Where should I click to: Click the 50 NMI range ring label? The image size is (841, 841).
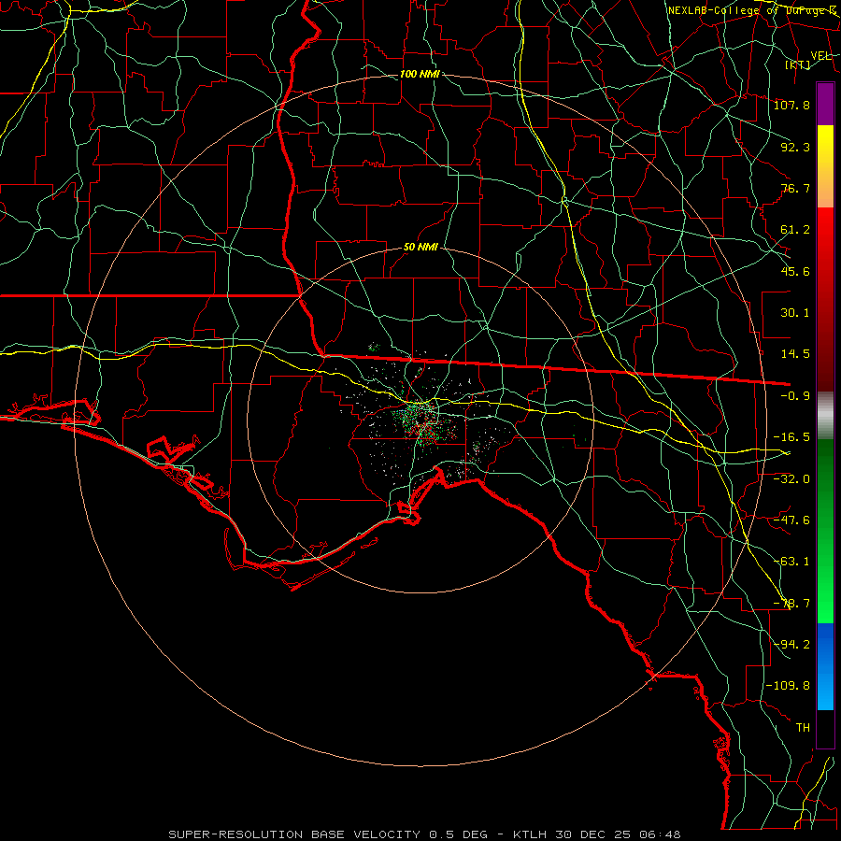click(x=420, y=248)
